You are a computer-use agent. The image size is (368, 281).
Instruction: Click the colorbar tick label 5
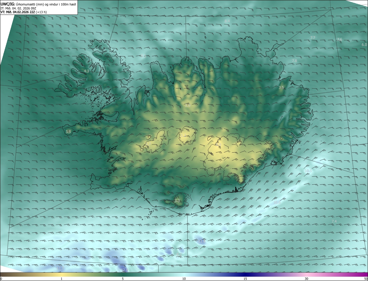click(123, 279)
